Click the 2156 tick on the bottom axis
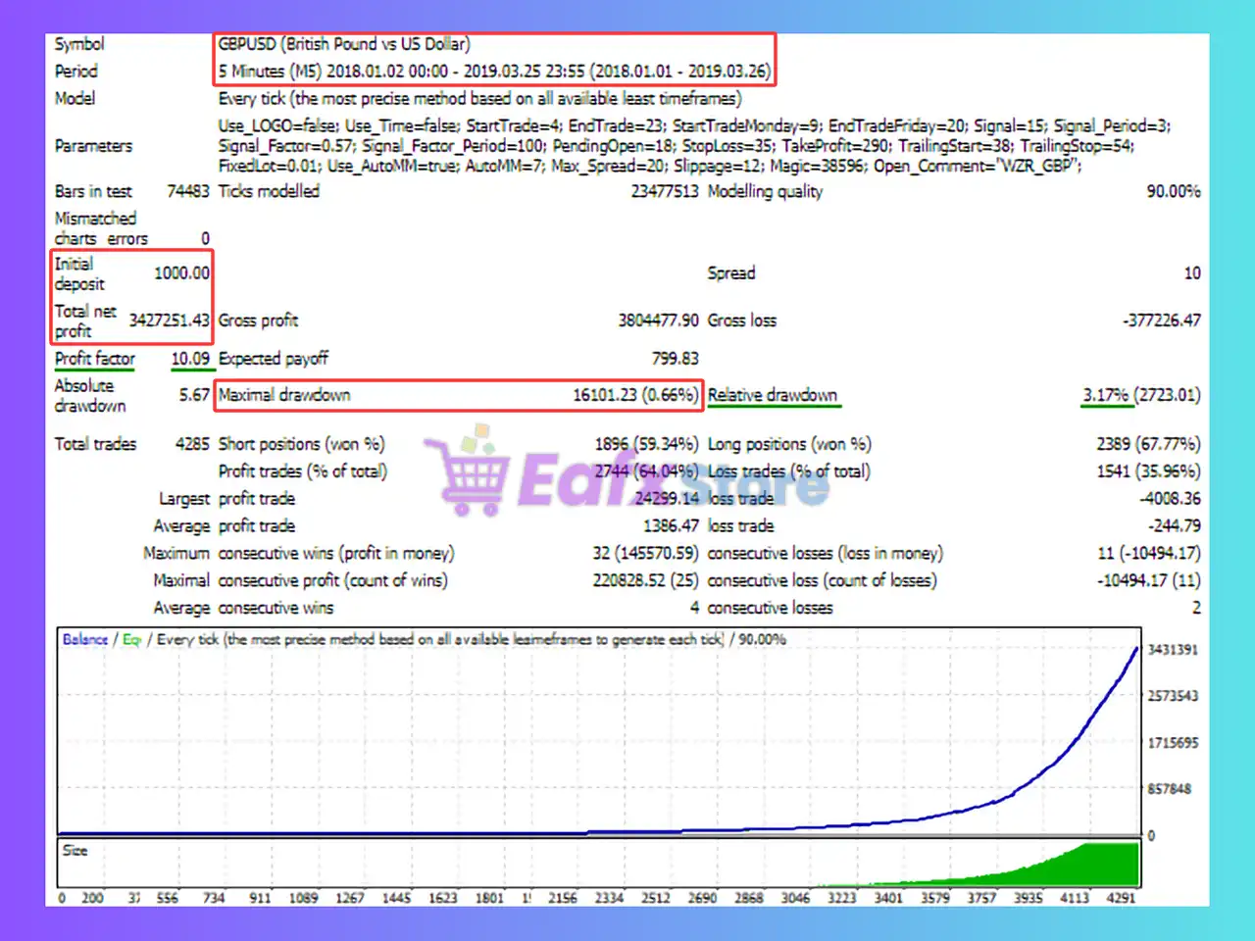1255x941 pixels. (x=562, y=897)
